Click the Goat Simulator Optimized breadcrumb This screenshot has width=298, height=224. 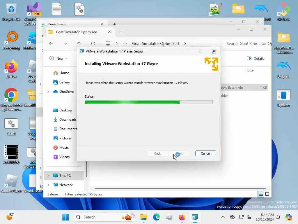(x=155, y=43)
